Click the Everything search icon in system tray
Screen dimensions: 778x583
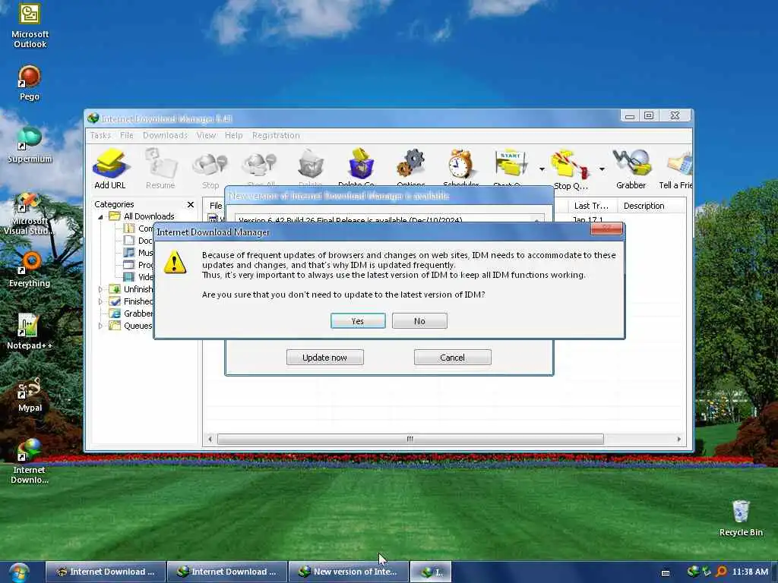722,572
